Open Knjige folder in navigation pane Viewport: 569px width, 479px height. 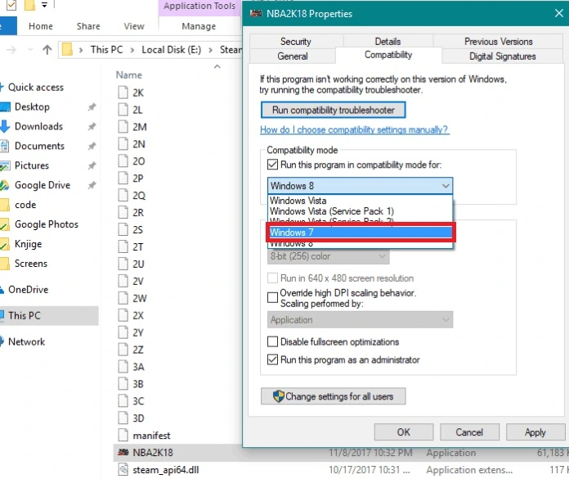[x=29, y=244]
